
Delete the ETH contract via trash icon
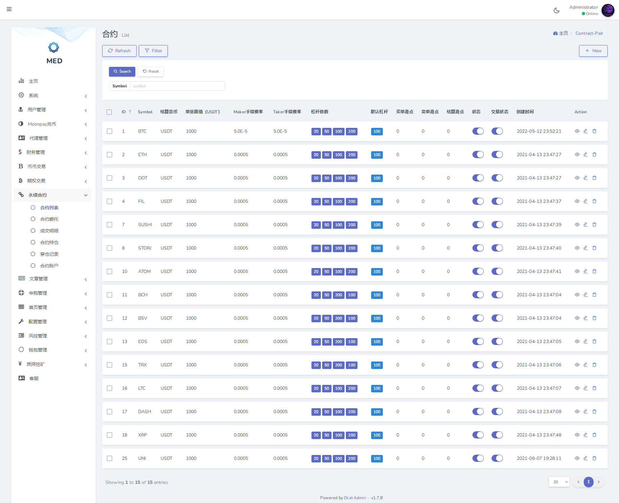click(x=594, y=154)
